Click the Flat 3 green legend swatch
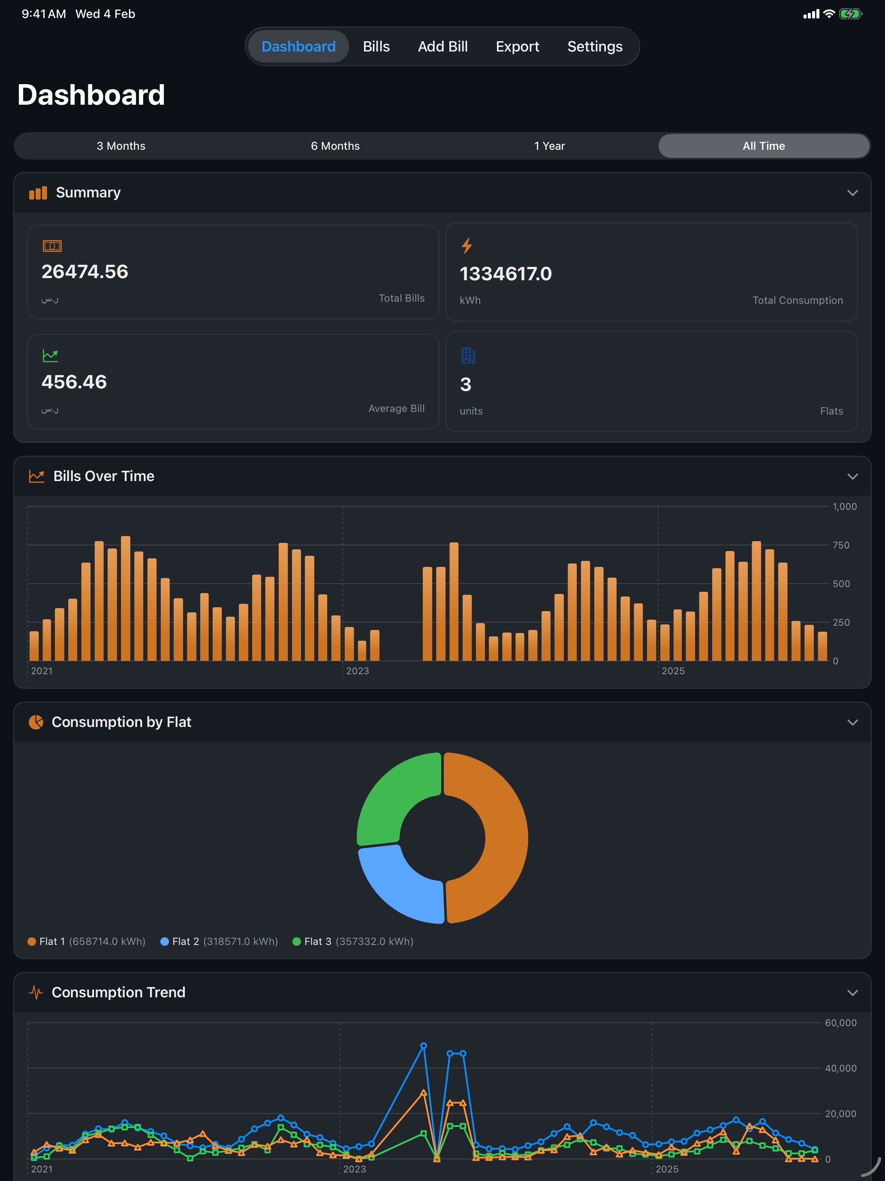 click(297, 941)
